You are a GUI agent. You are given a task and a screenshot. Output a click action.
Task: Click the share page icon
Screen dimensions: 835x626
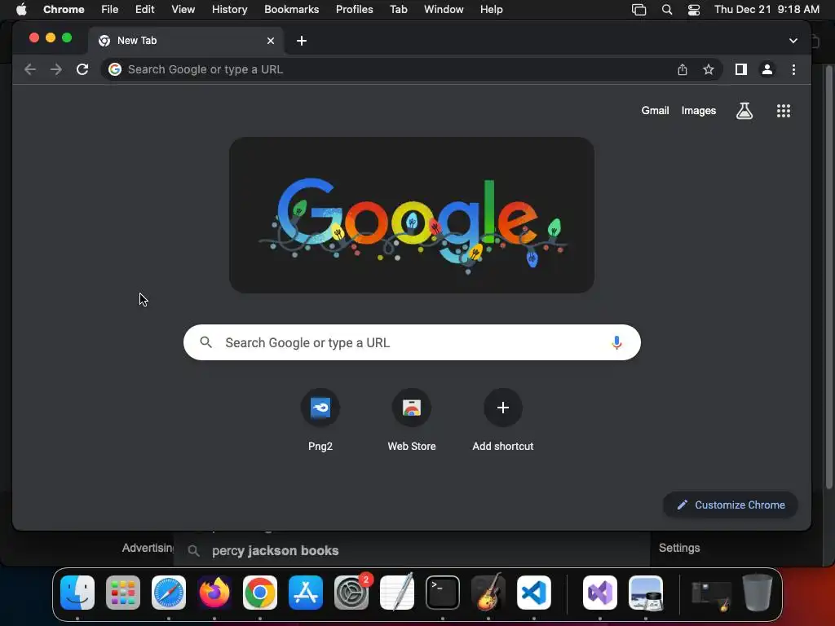pyautogui.click(x=683, y=69)
